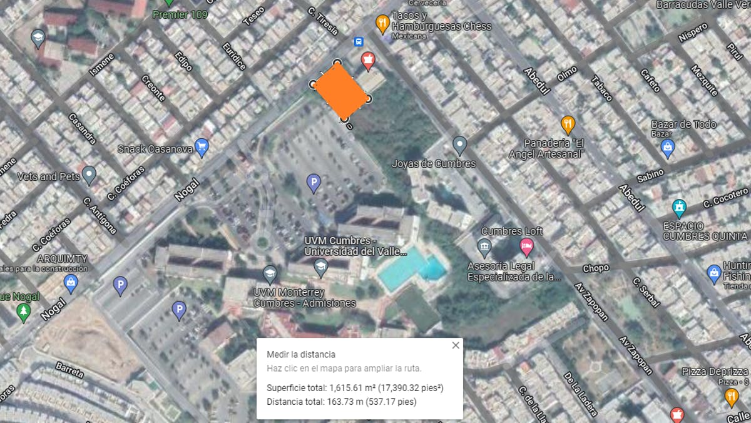Click the bus stop icon near C. Tiresia

click(358, 42)
